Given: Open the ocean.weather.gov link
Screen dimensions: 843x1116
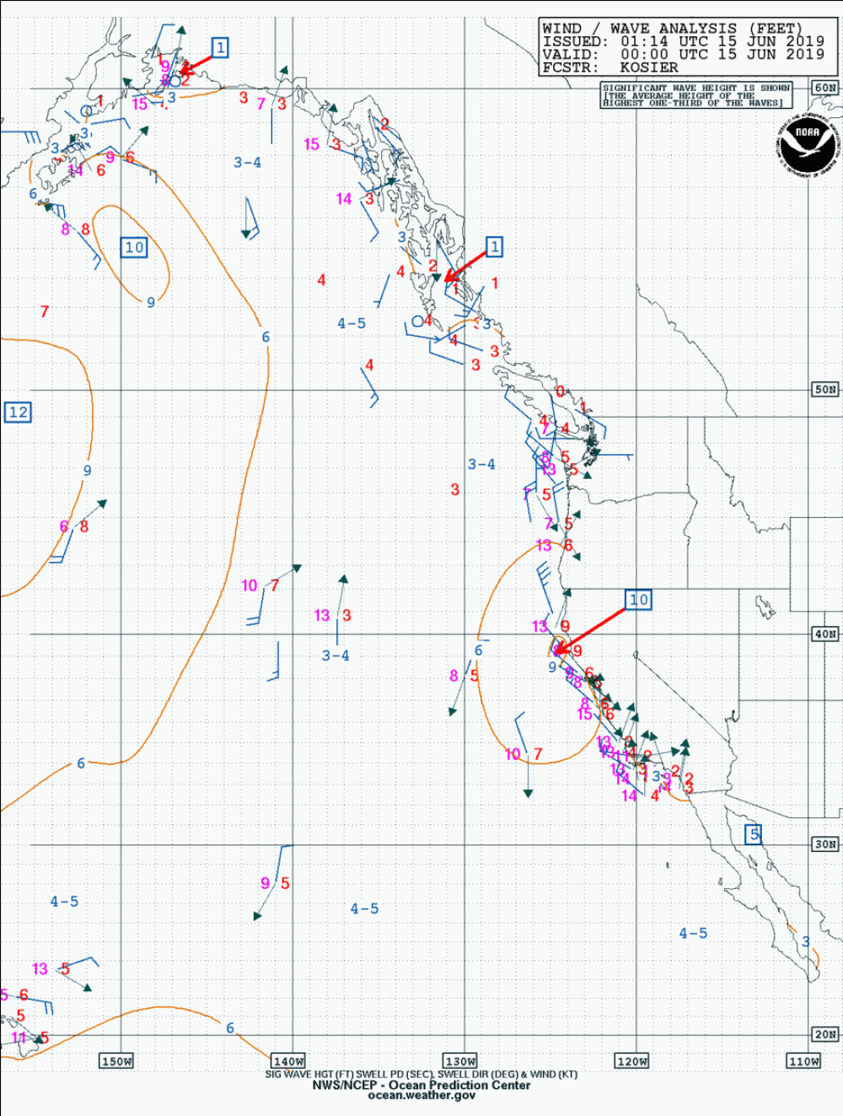Looking at the screenshot, I should point(421,1096).
